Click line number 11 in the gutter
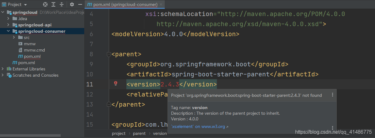Viewport: 375px width, 138px height. [x=90, y=84]
